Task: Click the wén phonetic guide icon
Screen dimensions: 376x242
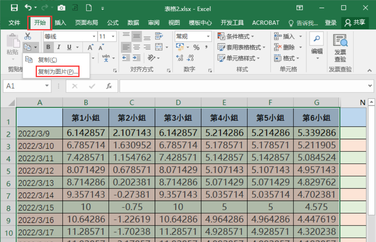Action: tap(106, 58)
